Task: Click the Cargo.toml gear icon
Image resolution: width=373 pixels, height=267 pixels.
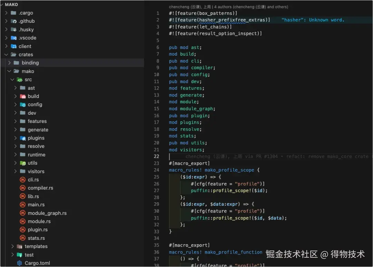Action: click(x=20, y=263)
